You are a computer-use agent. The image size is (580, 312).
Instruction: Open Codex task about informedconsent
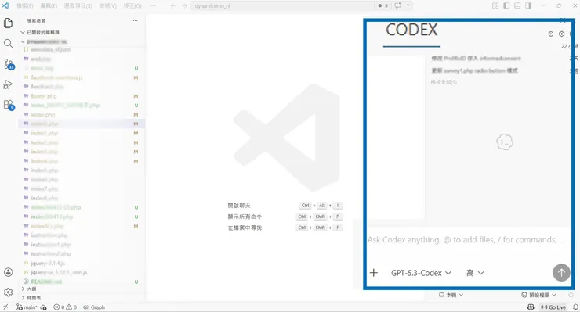click(x=476, y=59)
